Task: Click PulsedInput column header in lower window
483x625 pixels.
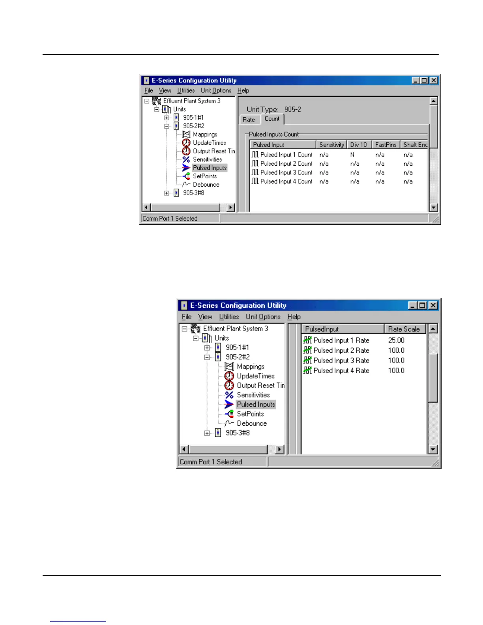Action: click(x=343, y=329)
